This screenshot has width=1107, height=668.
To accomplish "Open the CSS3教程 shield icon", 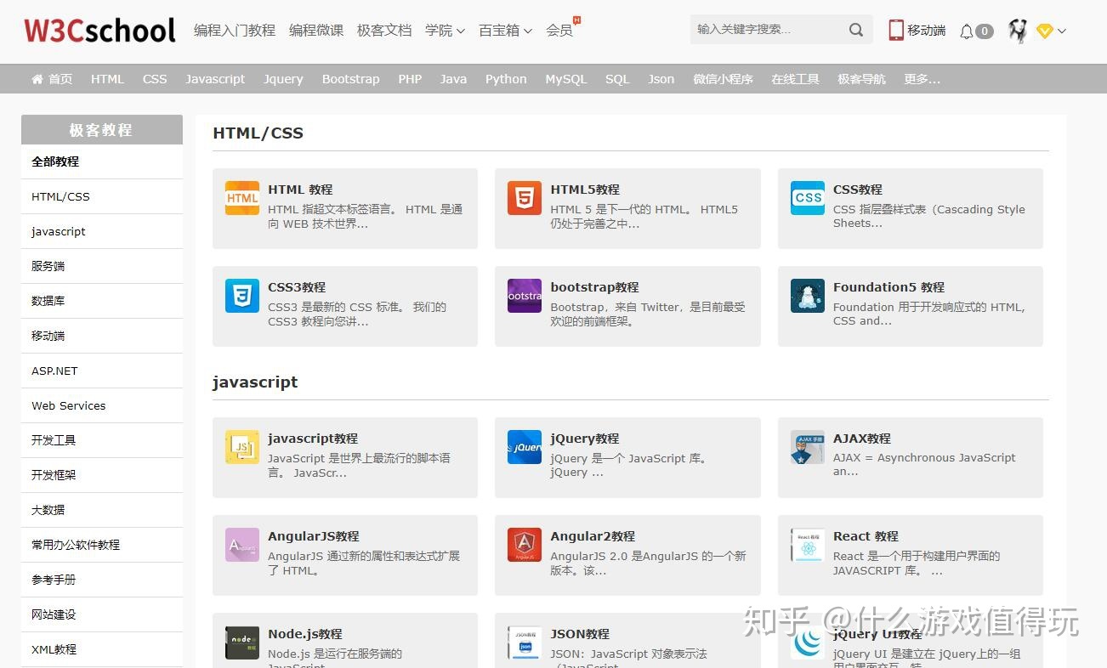I will (x=242, y=296).
